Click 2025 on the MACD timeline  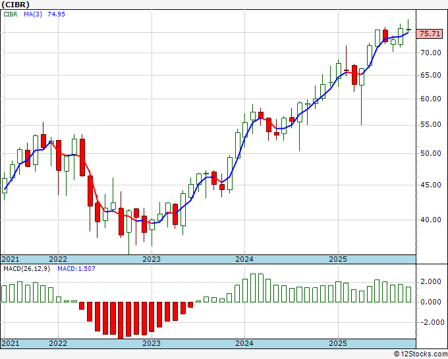338,343
